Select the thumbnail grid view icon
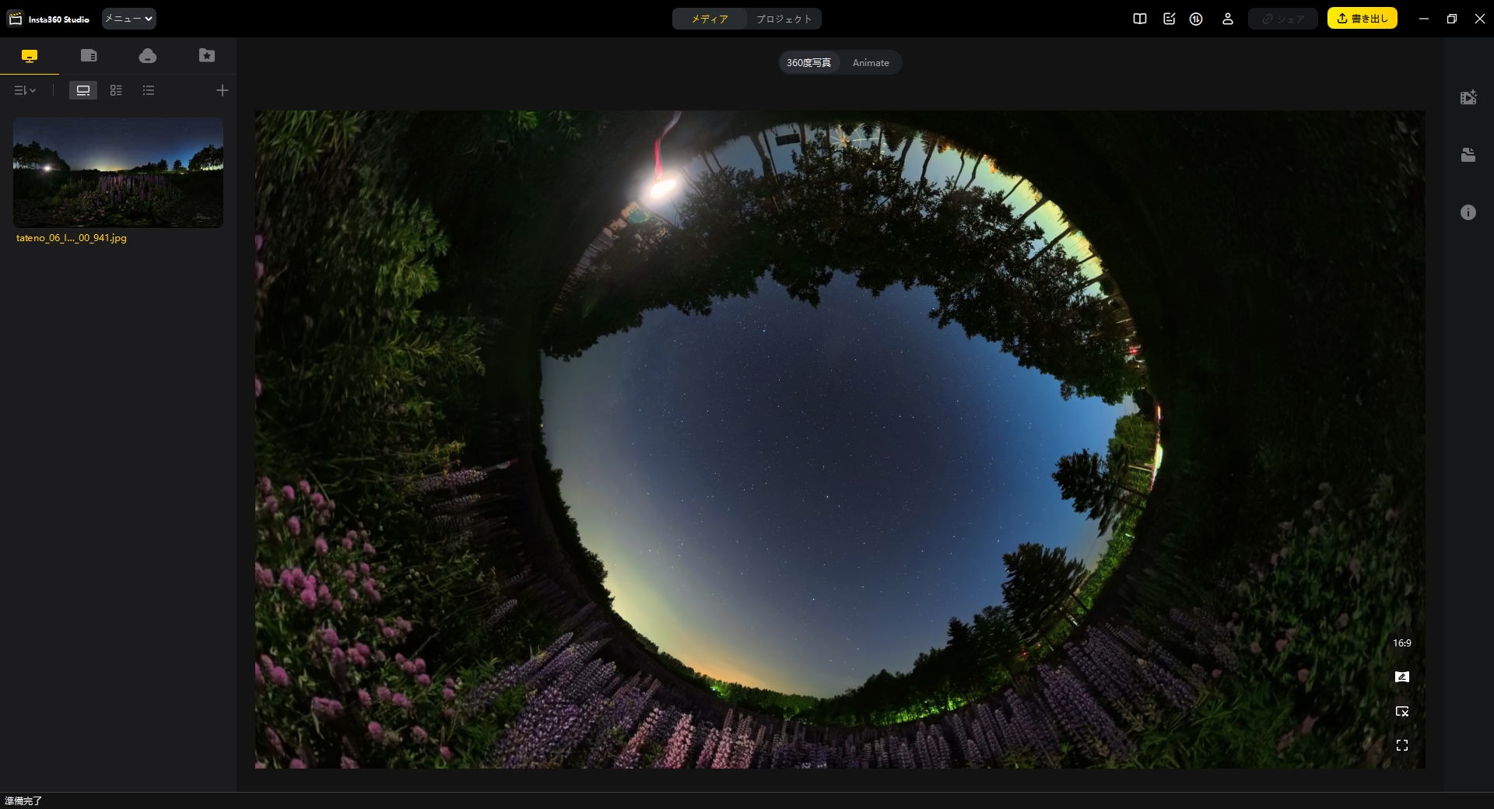This screenshot has height=809, width=1494. click(x=116, y=90)
